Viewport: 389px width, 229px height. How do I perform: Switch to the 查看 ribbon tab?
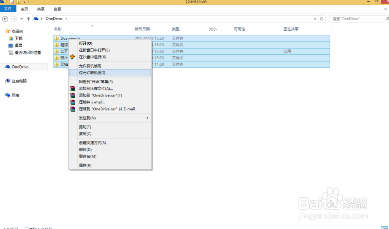57,9
